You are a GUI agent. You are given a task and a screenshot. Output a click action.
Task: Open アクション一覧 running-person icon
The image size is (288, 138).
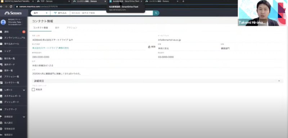(1, 77)
